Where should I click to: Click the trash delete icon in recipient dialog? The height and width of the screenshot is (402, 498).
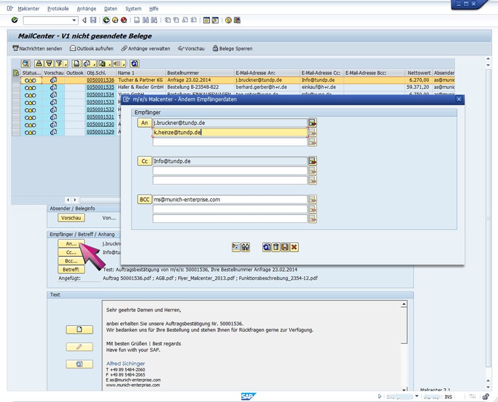point(275,247)
